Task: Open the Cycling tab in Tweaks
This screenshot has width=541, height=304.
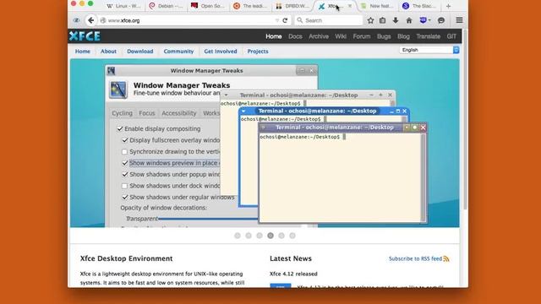Action: 122,113
